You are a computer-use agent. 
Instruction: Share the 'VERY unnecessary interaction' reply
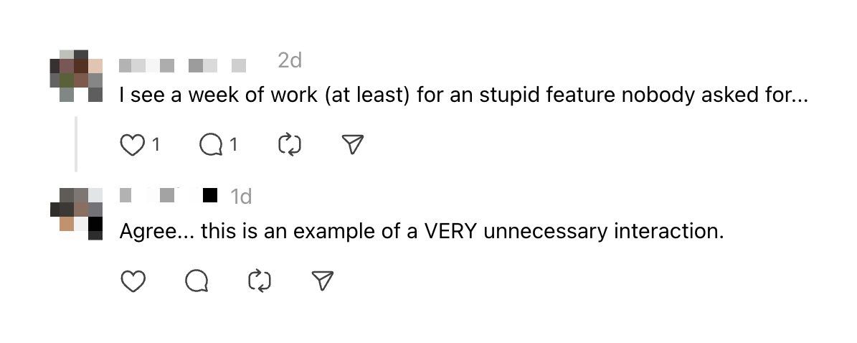324,281
